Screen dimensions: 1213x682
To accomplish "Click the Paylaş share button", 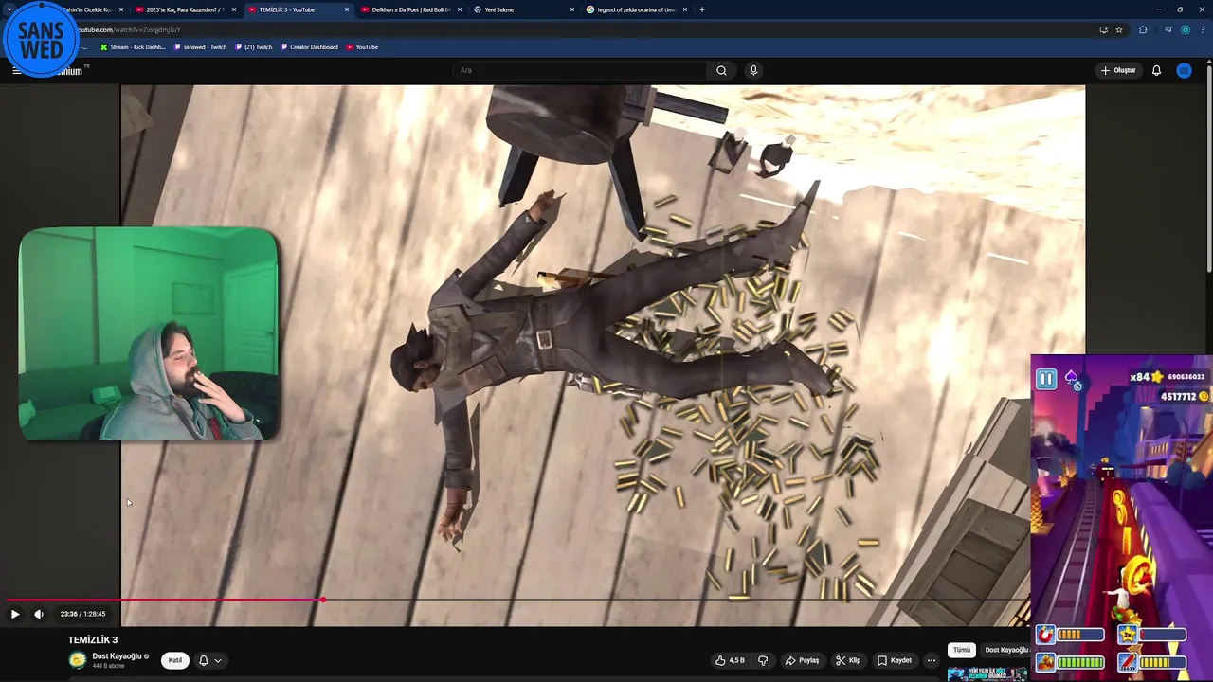I will click(802, 660).
